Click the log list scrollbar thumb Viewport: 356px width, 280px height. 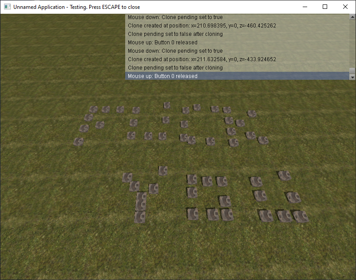352,71
